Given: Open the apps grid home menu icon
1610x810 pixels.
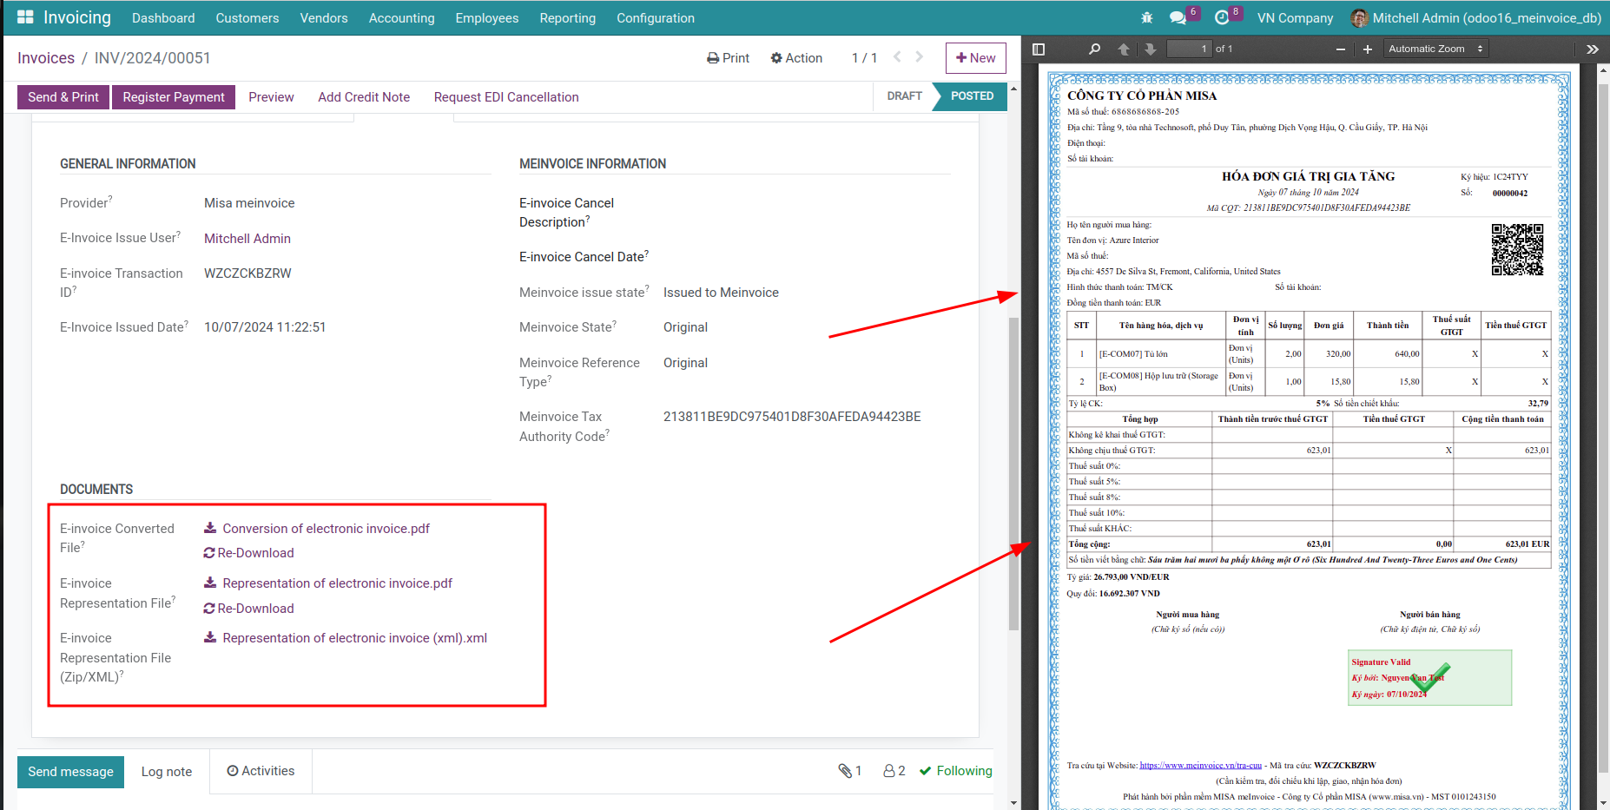Looking at the screenshot, I should (25, 17).
